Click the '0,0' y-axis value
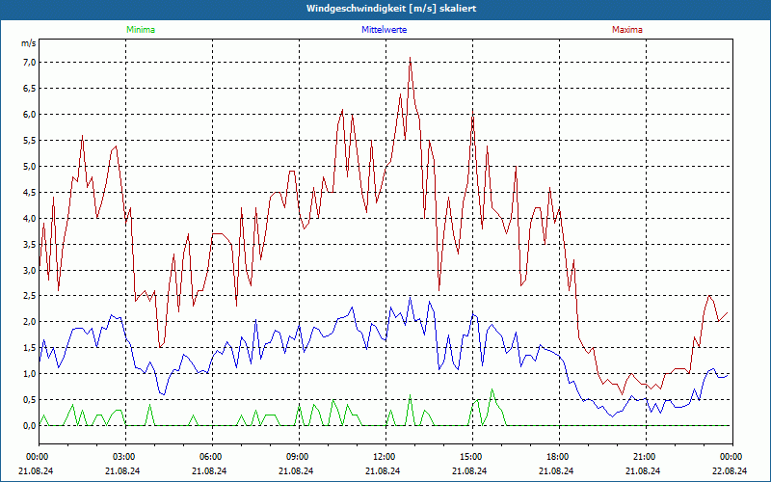 pos(30,425)
